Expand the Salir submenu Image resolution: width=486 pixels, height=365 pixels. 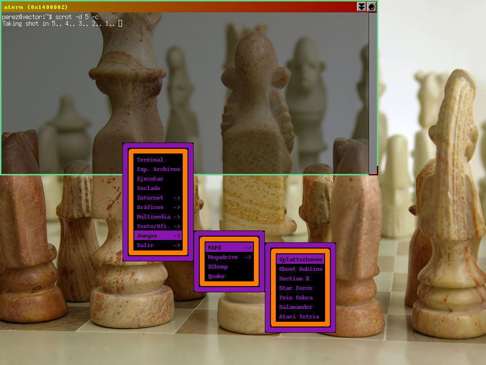tap(158, 245)
